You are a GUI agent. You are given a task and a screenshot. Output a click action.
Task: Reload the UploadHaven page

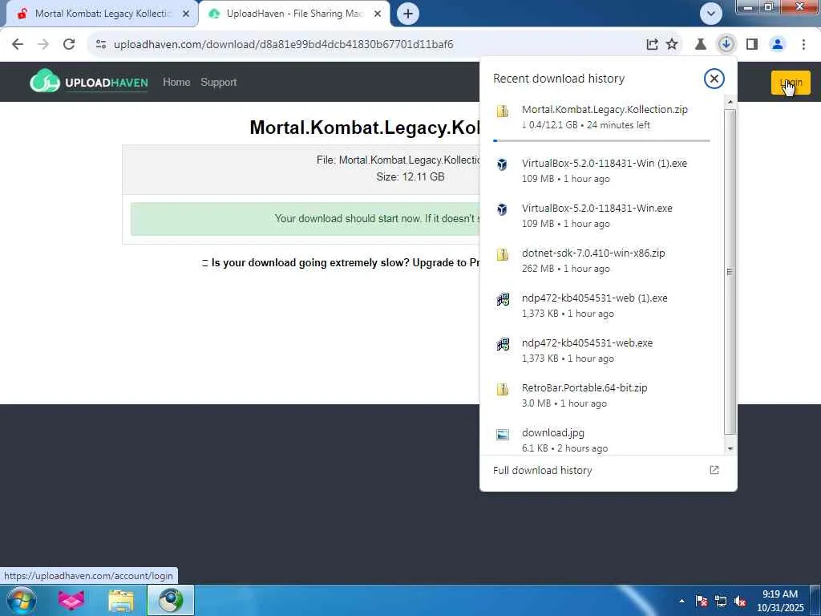click(x=69, y=44)
